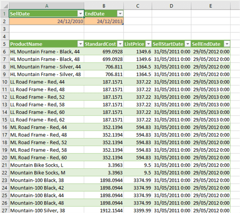Select row 5 header
The image size is (240, 213).
click(5, 44)
